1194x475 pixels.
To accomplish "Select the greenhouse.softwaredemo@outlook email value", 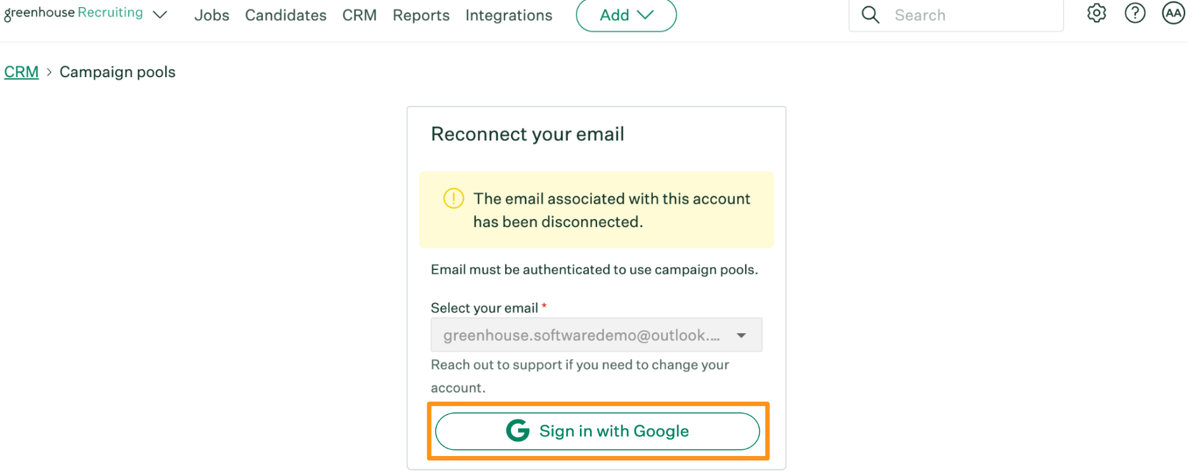I will coord(581,335).
